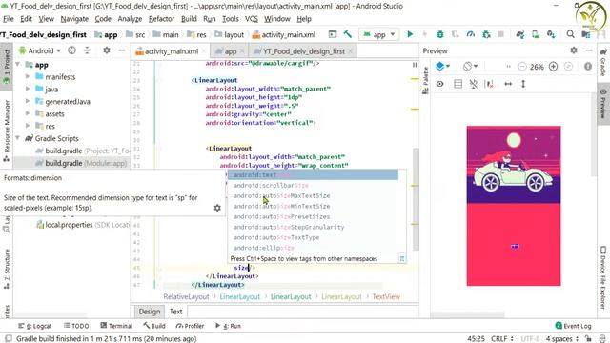Screen dimensions: 610x343
Task: Open the Refactor menu
Action: (161, 19)
